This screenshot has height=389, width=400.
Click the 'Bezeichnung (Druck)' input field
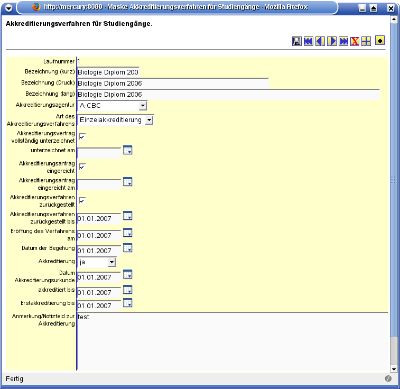click(173, 83)
